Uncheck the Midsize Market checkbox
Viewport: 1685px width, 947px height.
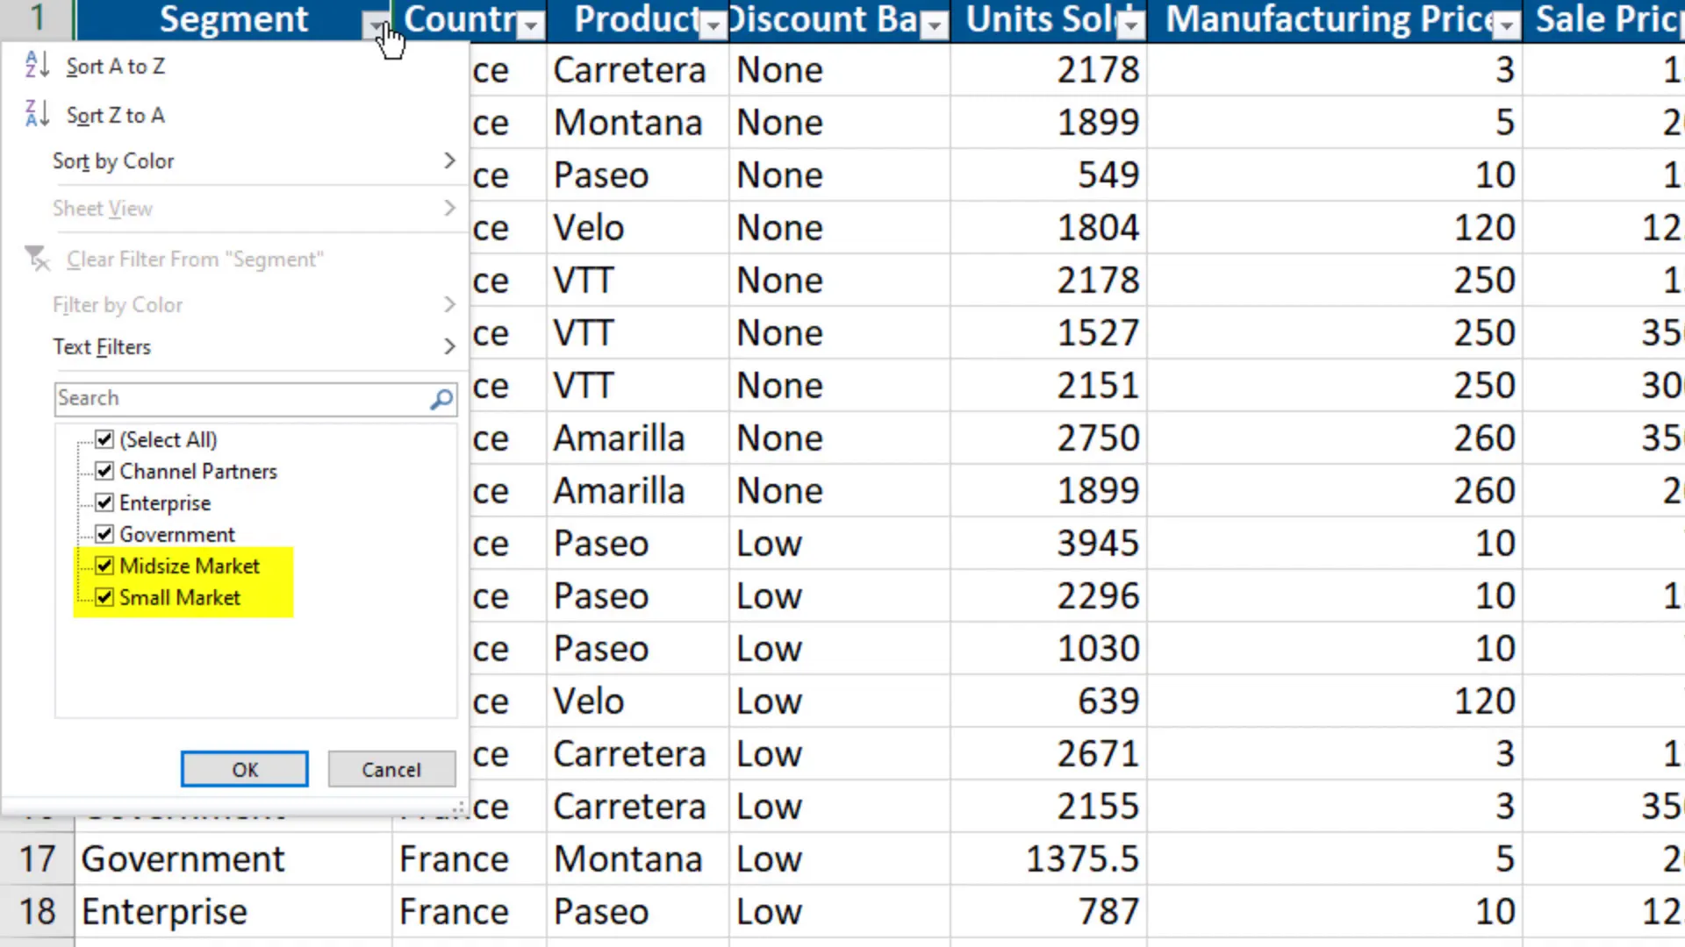click(104, 566)
